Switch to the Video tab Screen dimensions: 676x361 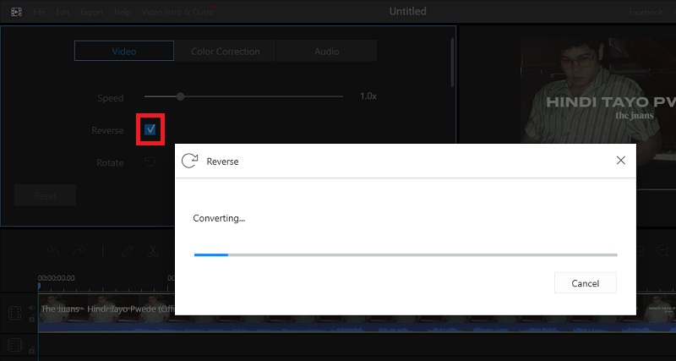point(124,51)
